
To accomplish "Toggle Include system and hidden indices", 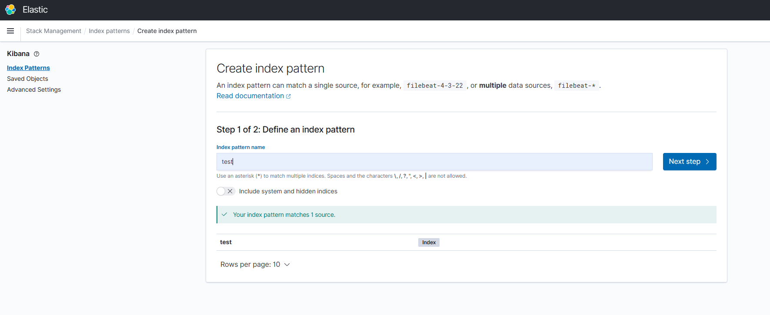I will coord(226,191).
